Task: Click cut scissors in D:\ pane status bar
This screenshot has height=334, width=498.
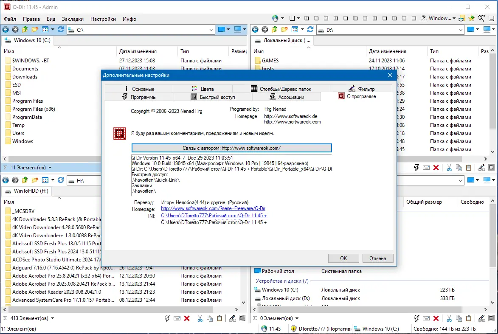Action: click(449, 168)
